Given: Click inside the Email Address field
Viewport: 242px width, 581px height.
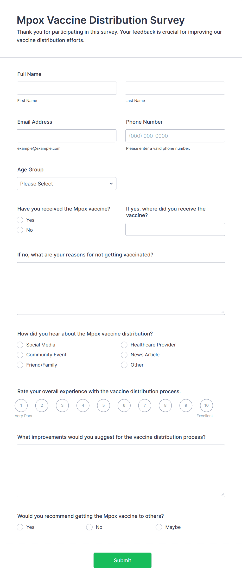Looking at the screenshot, I should tap(66, 136).
